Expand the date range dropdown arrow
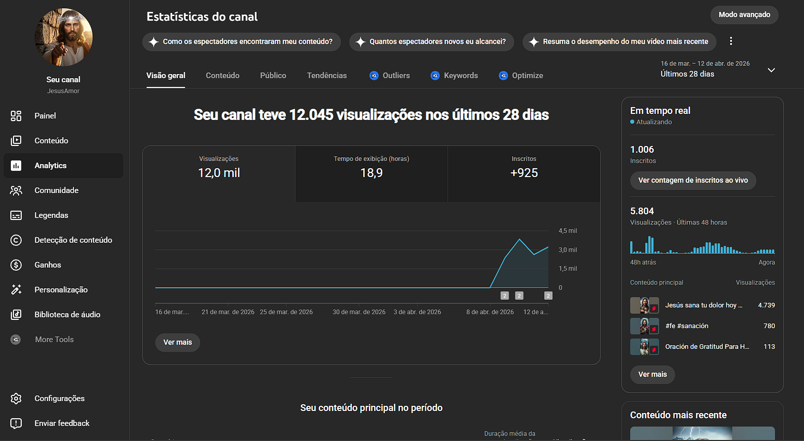804x441 pixels. 771,70
